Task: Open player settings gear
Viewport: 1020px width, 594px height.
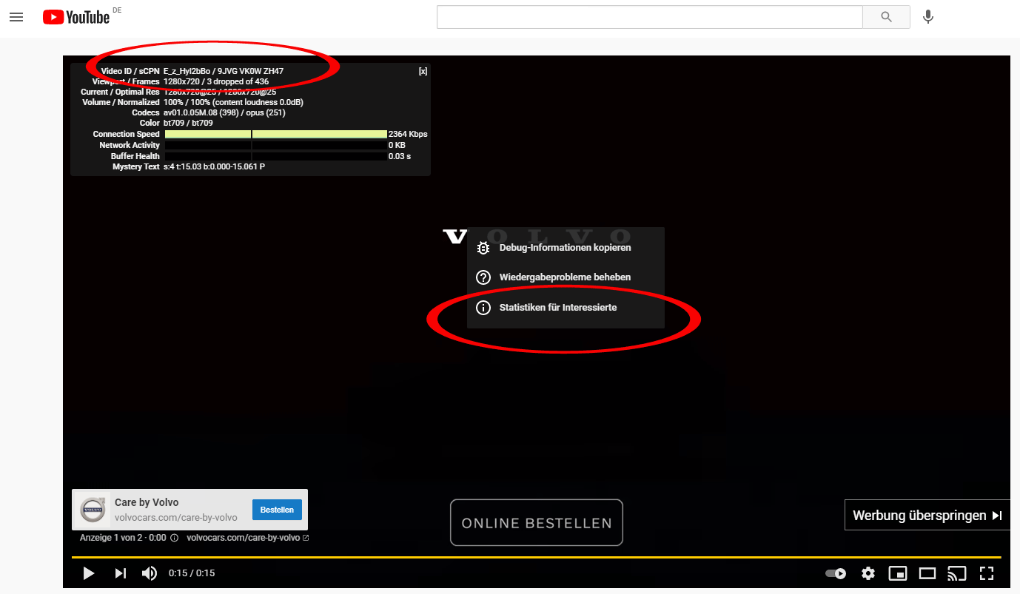Action: [868, 573]
